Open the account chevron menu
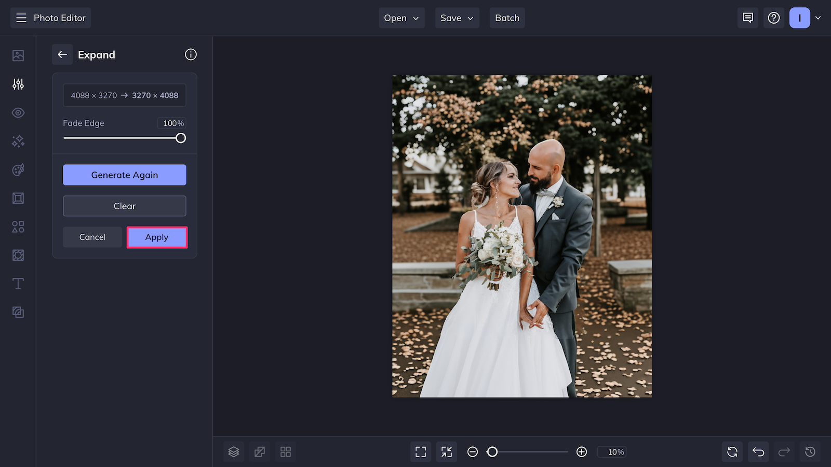The width and height of the screenshot is (831, 467). coord(819,18)
